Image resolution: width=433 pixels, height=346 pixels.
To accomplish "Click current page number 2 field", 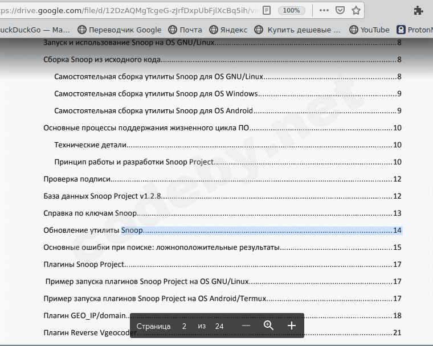I will click(184, 327).
